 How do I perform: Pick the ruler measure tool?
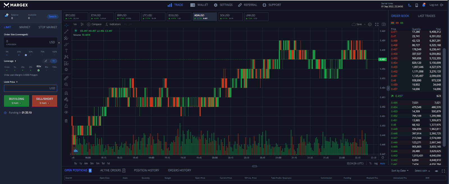[x=66, y=78]
